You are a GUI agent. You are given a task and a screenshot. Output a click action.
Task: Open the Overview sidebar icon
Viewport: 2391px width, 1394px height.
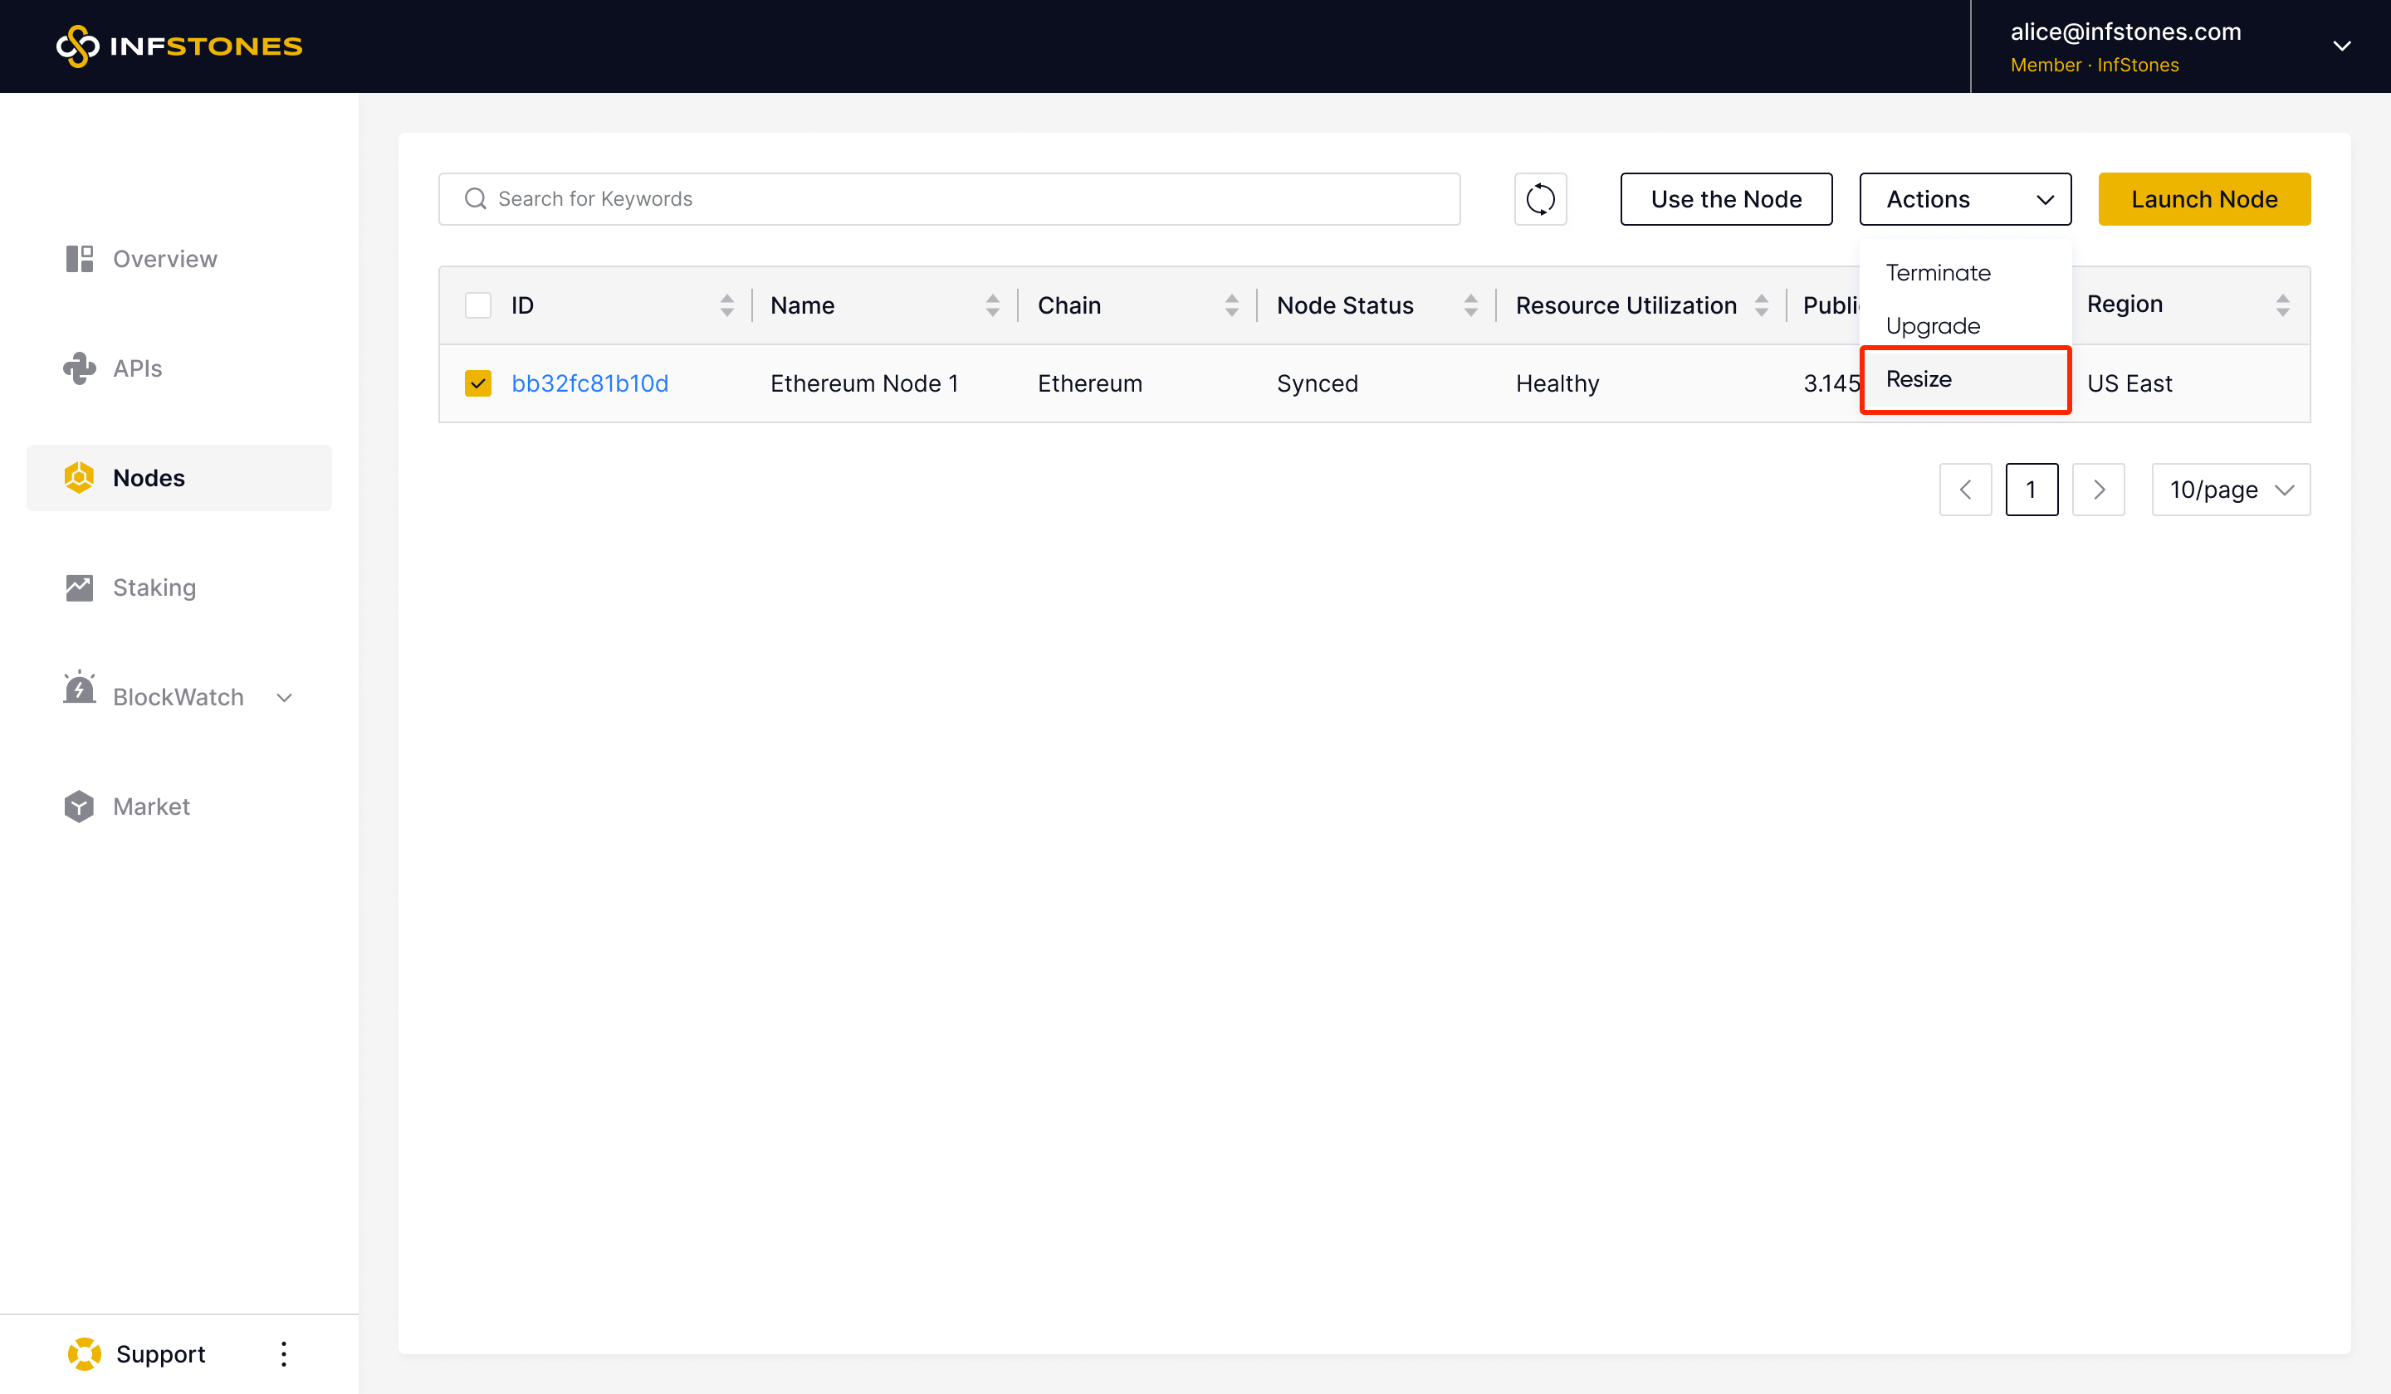click(x=80, y=259)
